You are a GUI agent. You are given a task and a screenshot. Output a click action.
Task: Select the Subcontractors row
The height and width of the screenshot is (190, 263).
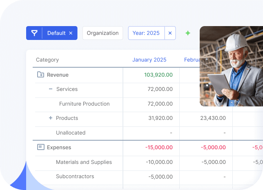click(x=75, y=176)
